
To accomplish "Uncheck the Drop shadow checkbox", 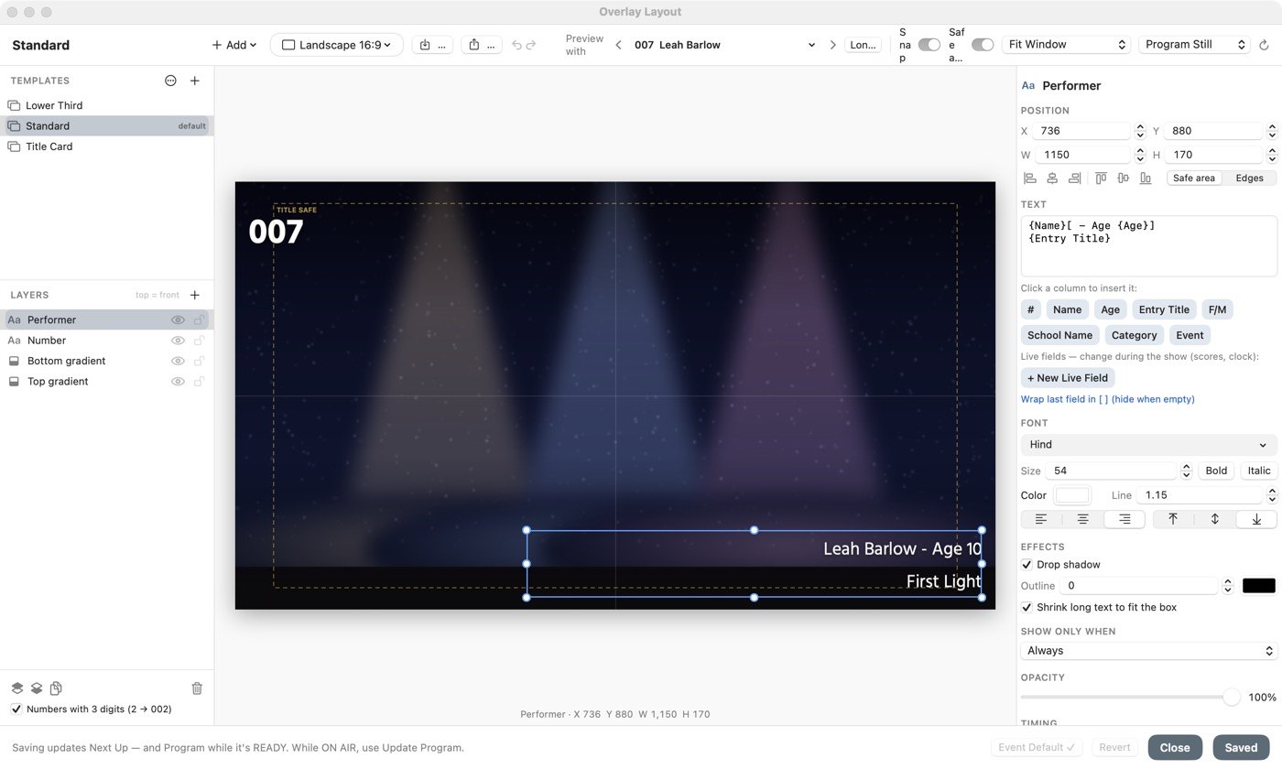I will pyautogui.click(x=1027, y=565).
